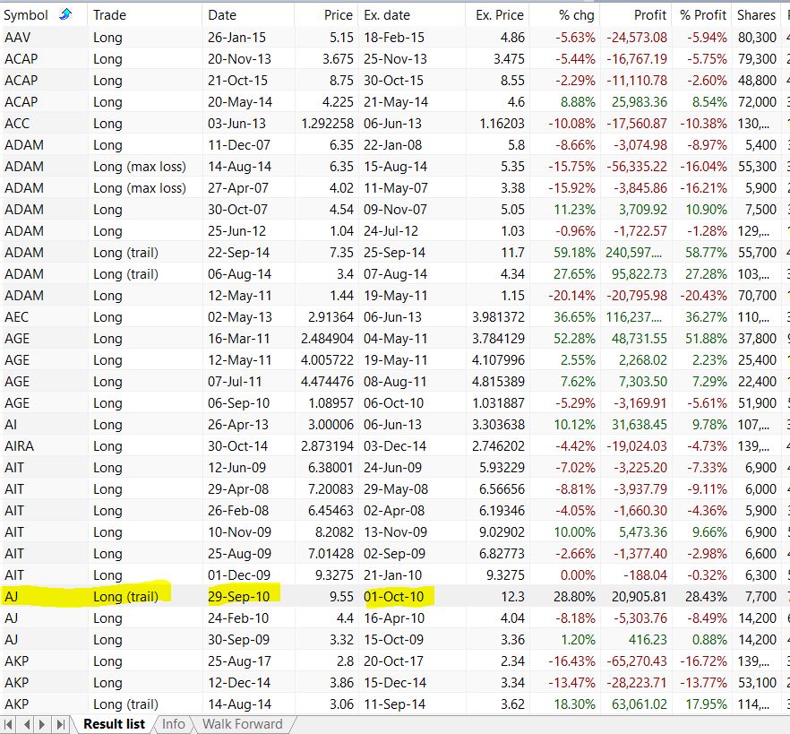Sort by the % Profit column
The width and height of the screenshot is (790, 734).
tap(703, 15)
